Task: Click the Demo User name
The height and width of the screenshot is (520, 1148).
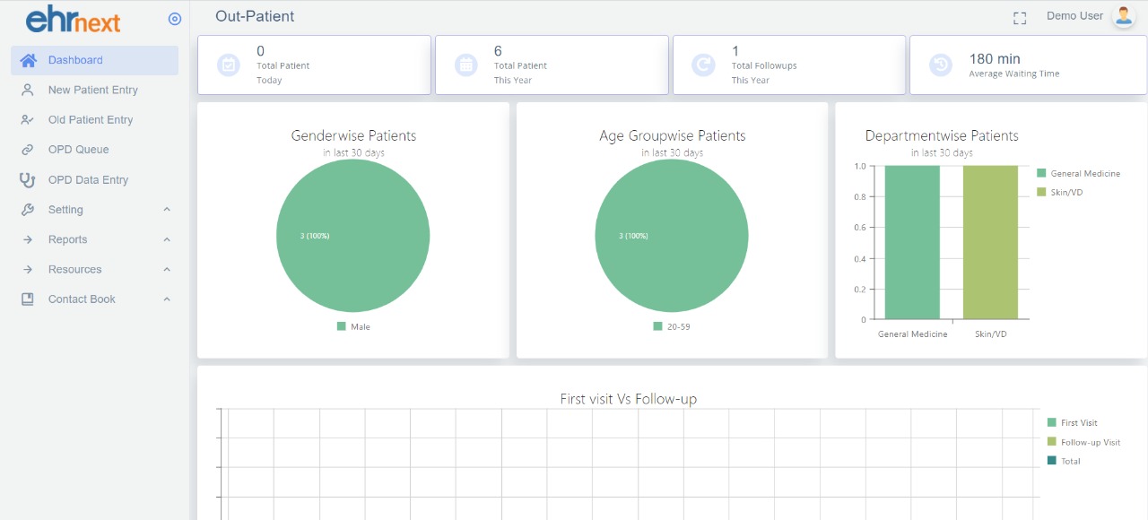Action: [x=1074, y=16]
